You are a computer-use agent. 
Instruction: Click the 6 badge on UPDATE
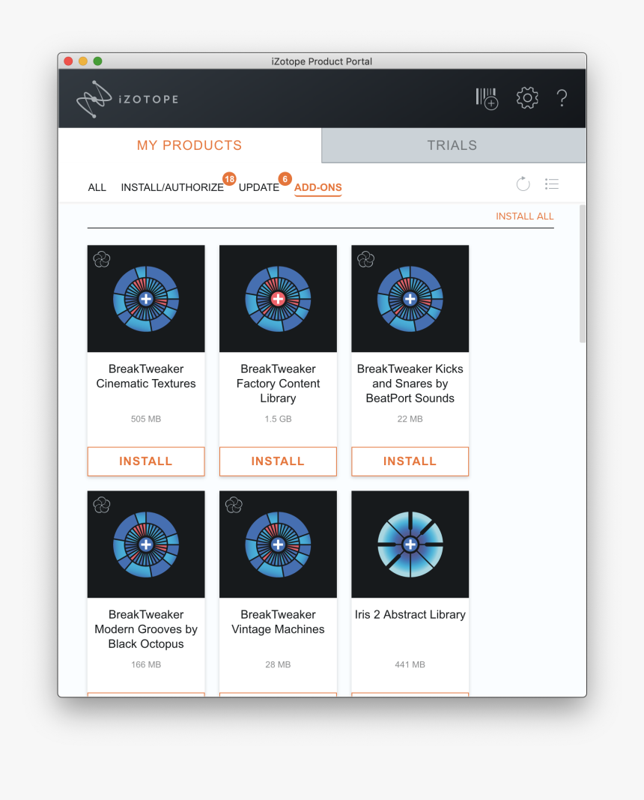pyautogui.click(x=285, y=179)
